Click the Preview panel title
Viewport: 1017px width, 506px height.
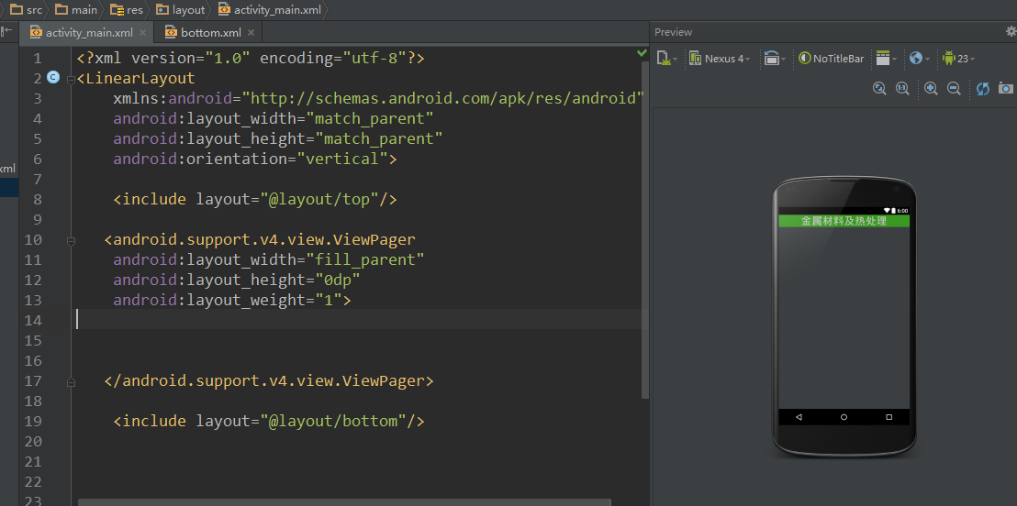[673, 32]
